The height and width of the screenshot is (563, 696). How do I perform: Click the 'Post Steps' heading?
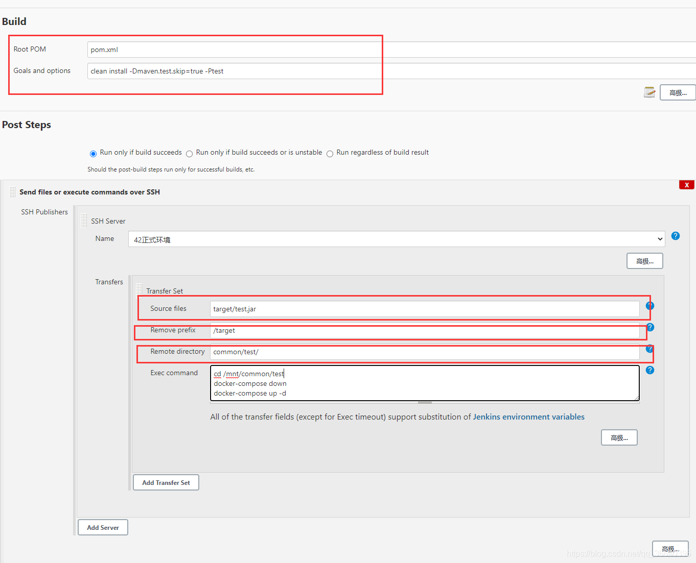pos(27,125)
